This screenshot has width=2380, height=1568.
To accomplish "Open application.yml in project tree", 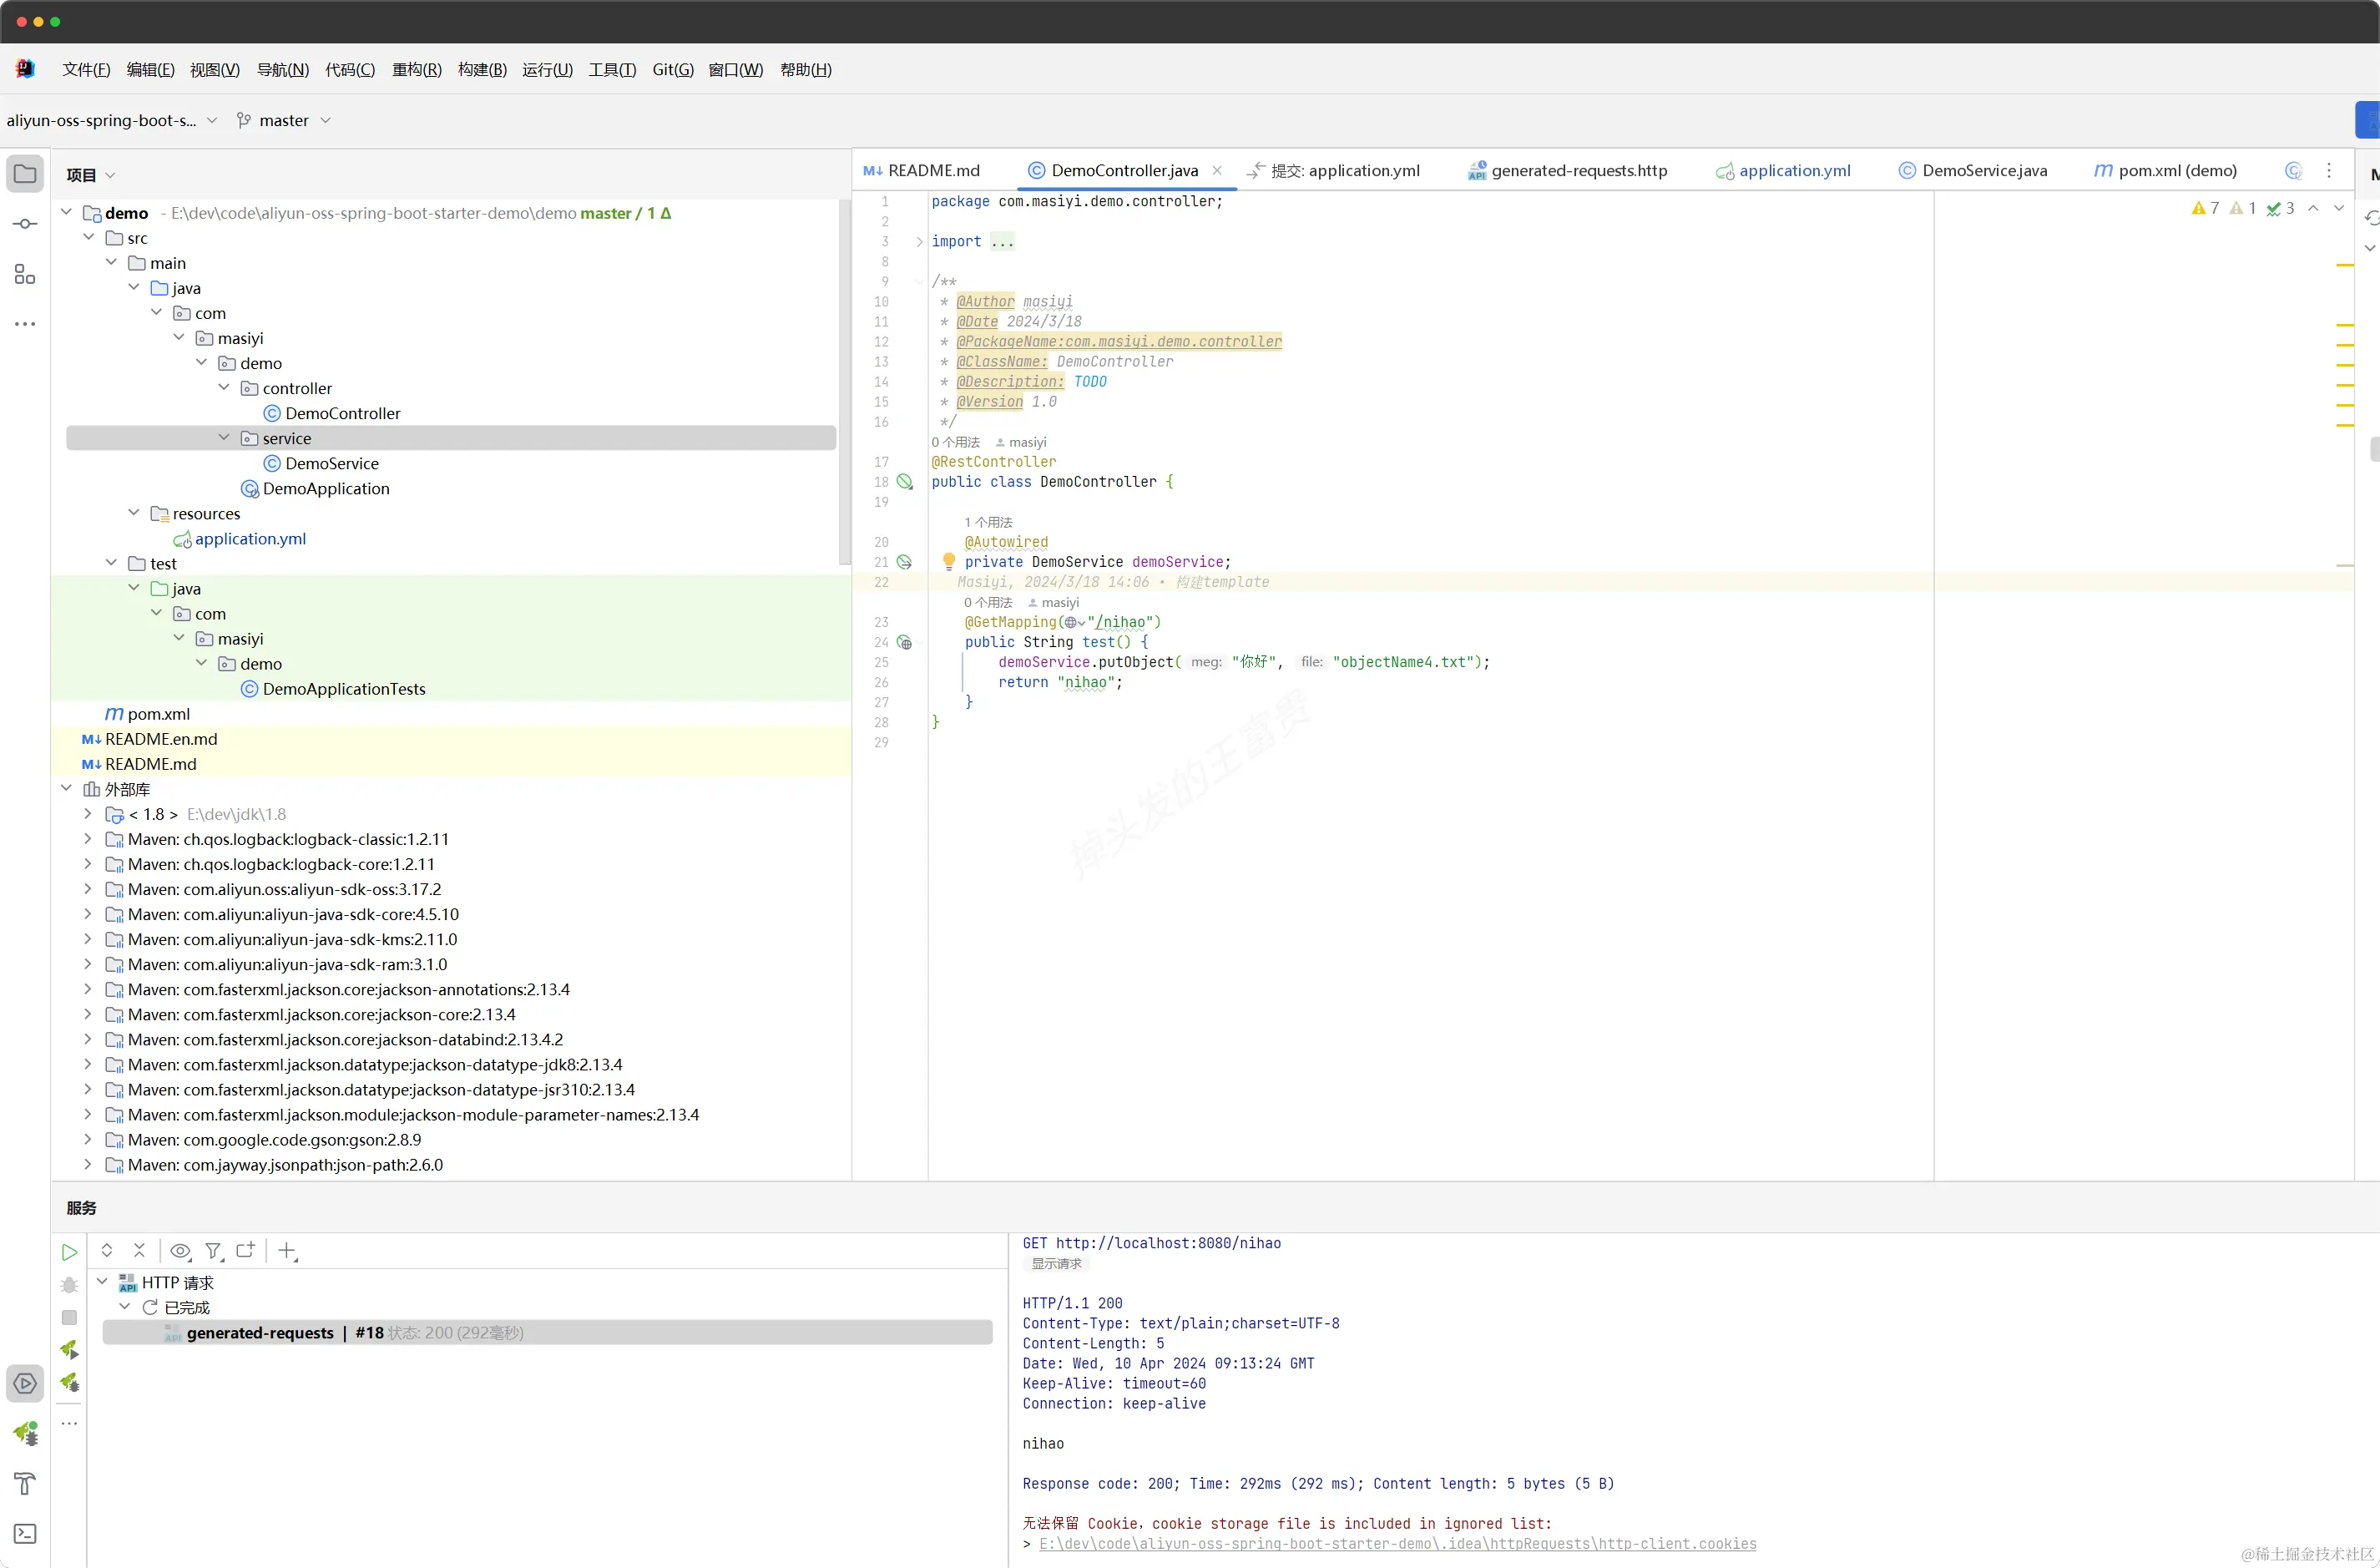I will click(x=250, y=539).
